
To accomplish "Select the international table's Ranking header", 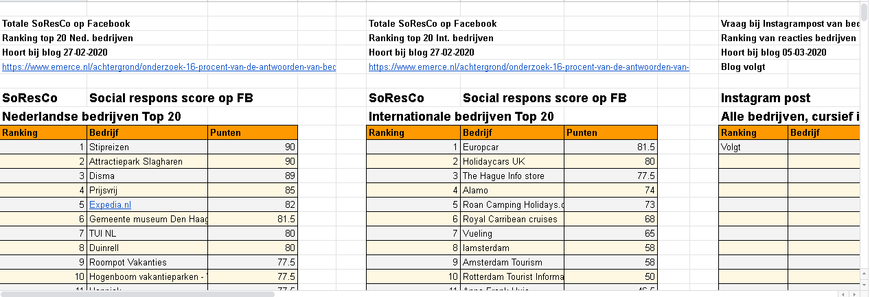I will point(413,132).
